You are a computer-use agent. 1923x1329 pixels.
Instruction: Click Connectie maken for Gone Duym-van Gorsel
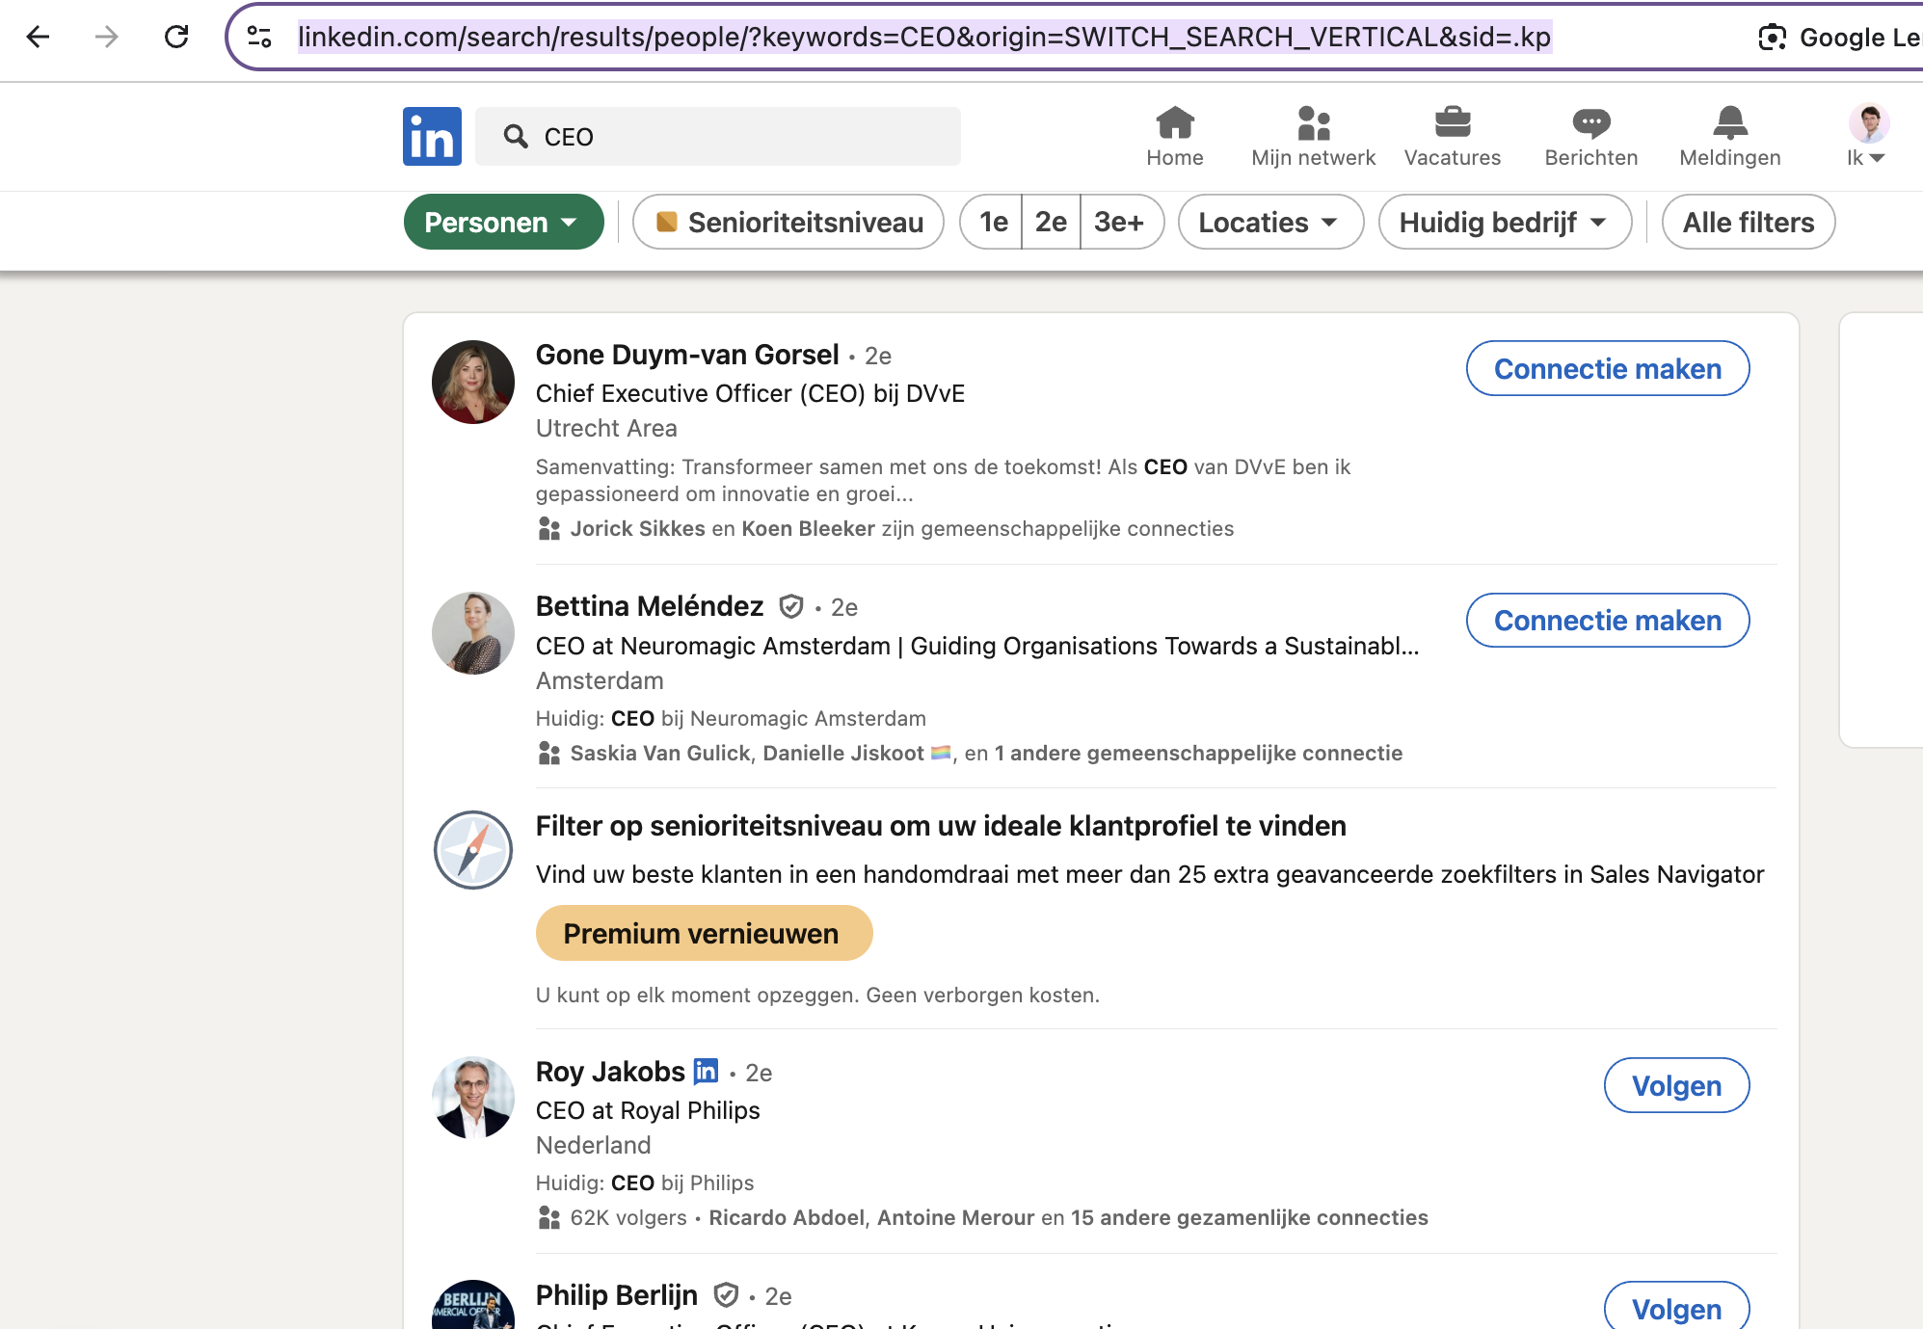[x=1607, y=368]
